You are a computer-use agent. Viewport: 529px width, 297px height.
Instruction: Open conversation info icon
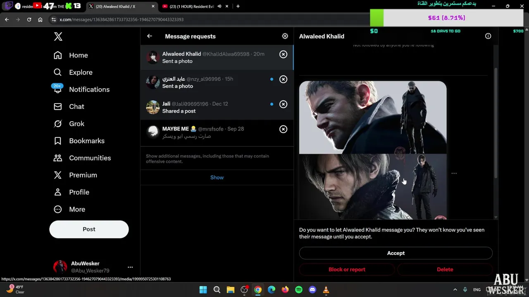pos(488,36)
